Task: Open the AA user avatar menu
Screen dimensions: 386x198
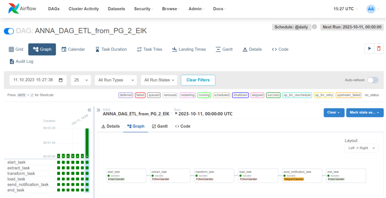Action: pos(371,9)
